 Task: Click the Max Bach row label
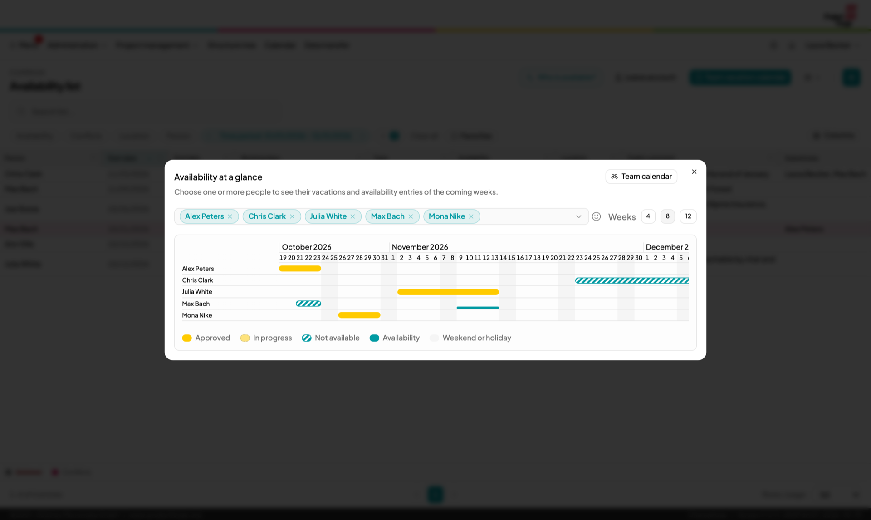click(196, 304)
